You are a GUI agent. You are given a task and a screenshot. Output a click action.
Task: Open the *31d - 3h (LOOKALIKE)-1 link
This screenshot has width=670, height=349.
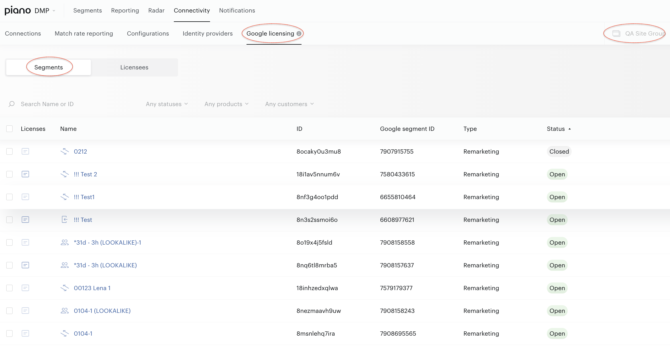[x=107, y=243]
